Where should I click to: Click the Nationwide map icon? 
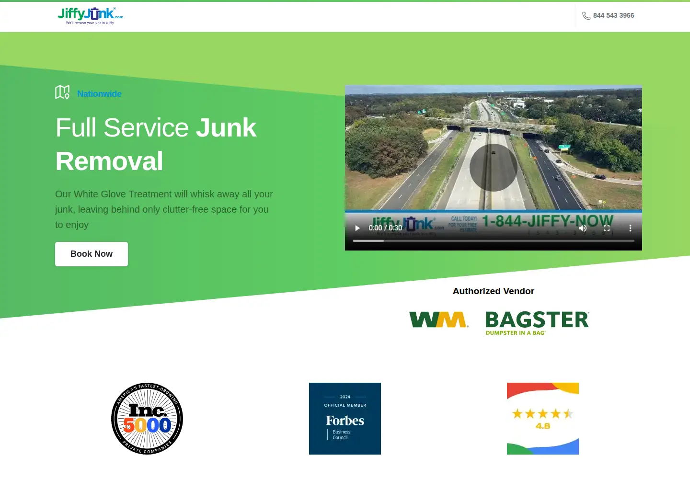pos(62,92)
